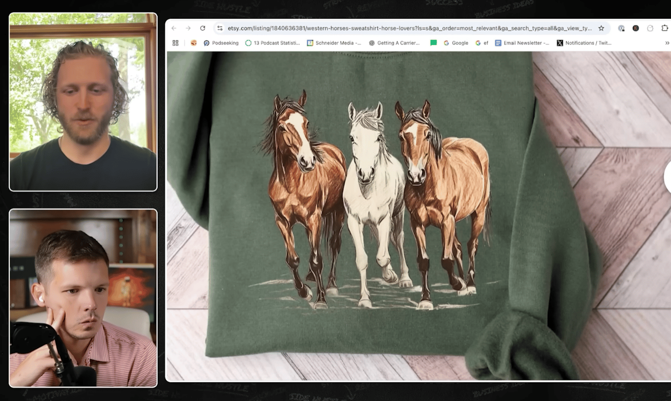Open the extensions puzzle piece menu
Viewport: 671px width, 401px height.
665,28
